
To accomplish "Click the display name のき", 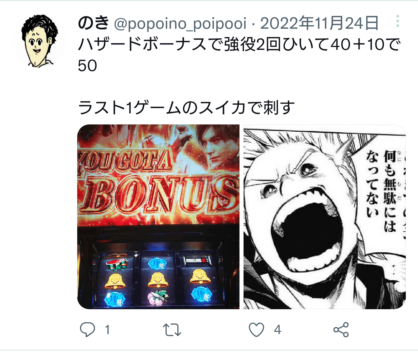I will point(93,23).
